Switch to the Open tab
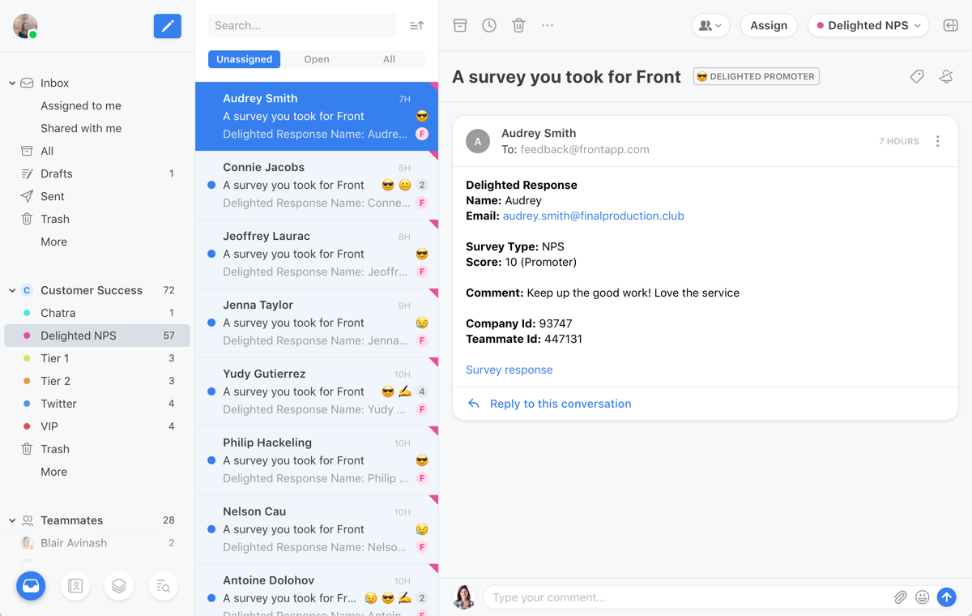This screenshot has height=616, width=972. (x=317, y=59)
